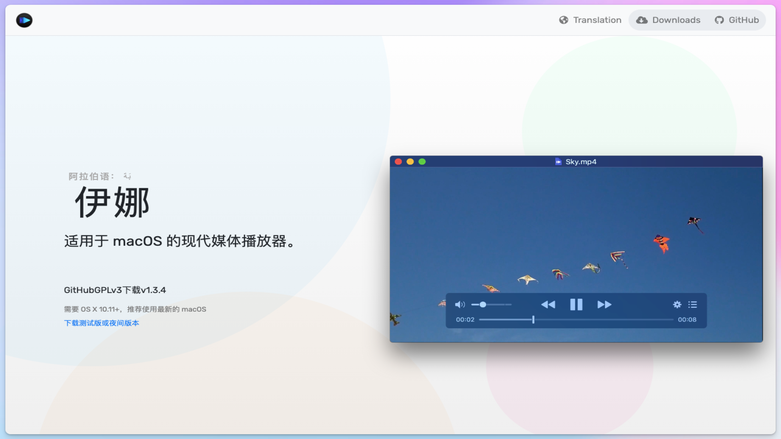Open the blue beta or nightly download link
This screenshot has width=781, height=439.
pos(102,323)
